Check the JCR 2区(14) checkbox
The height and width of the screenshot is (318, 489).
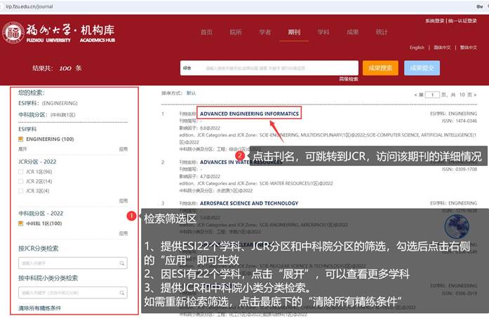coord(21,181)
